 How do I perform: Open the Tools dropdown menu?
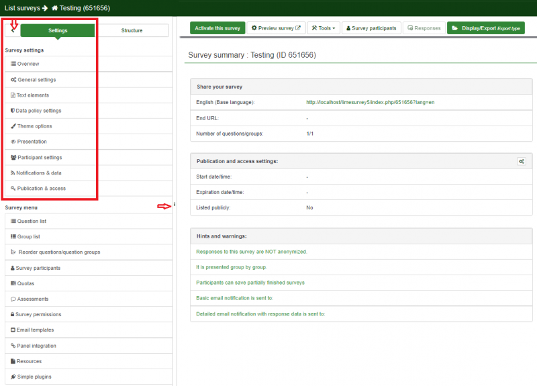point(324,28)
